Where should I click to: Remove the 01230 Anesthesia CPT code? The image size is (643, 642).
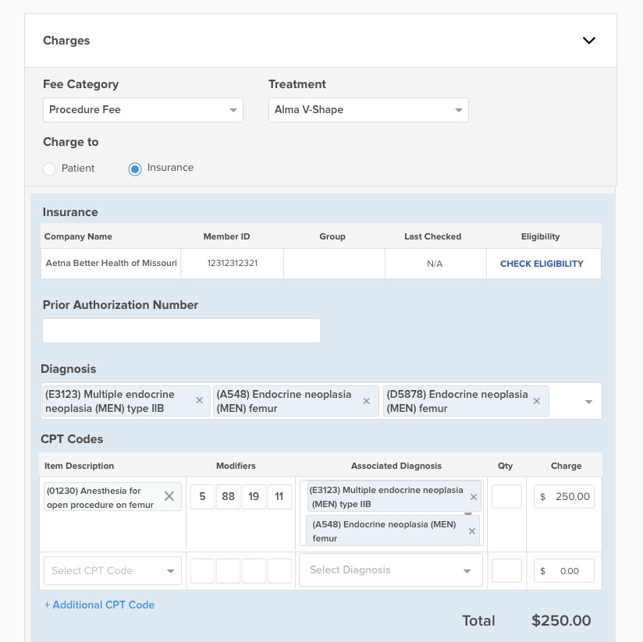pyautogui.click(x=169, y=496)
